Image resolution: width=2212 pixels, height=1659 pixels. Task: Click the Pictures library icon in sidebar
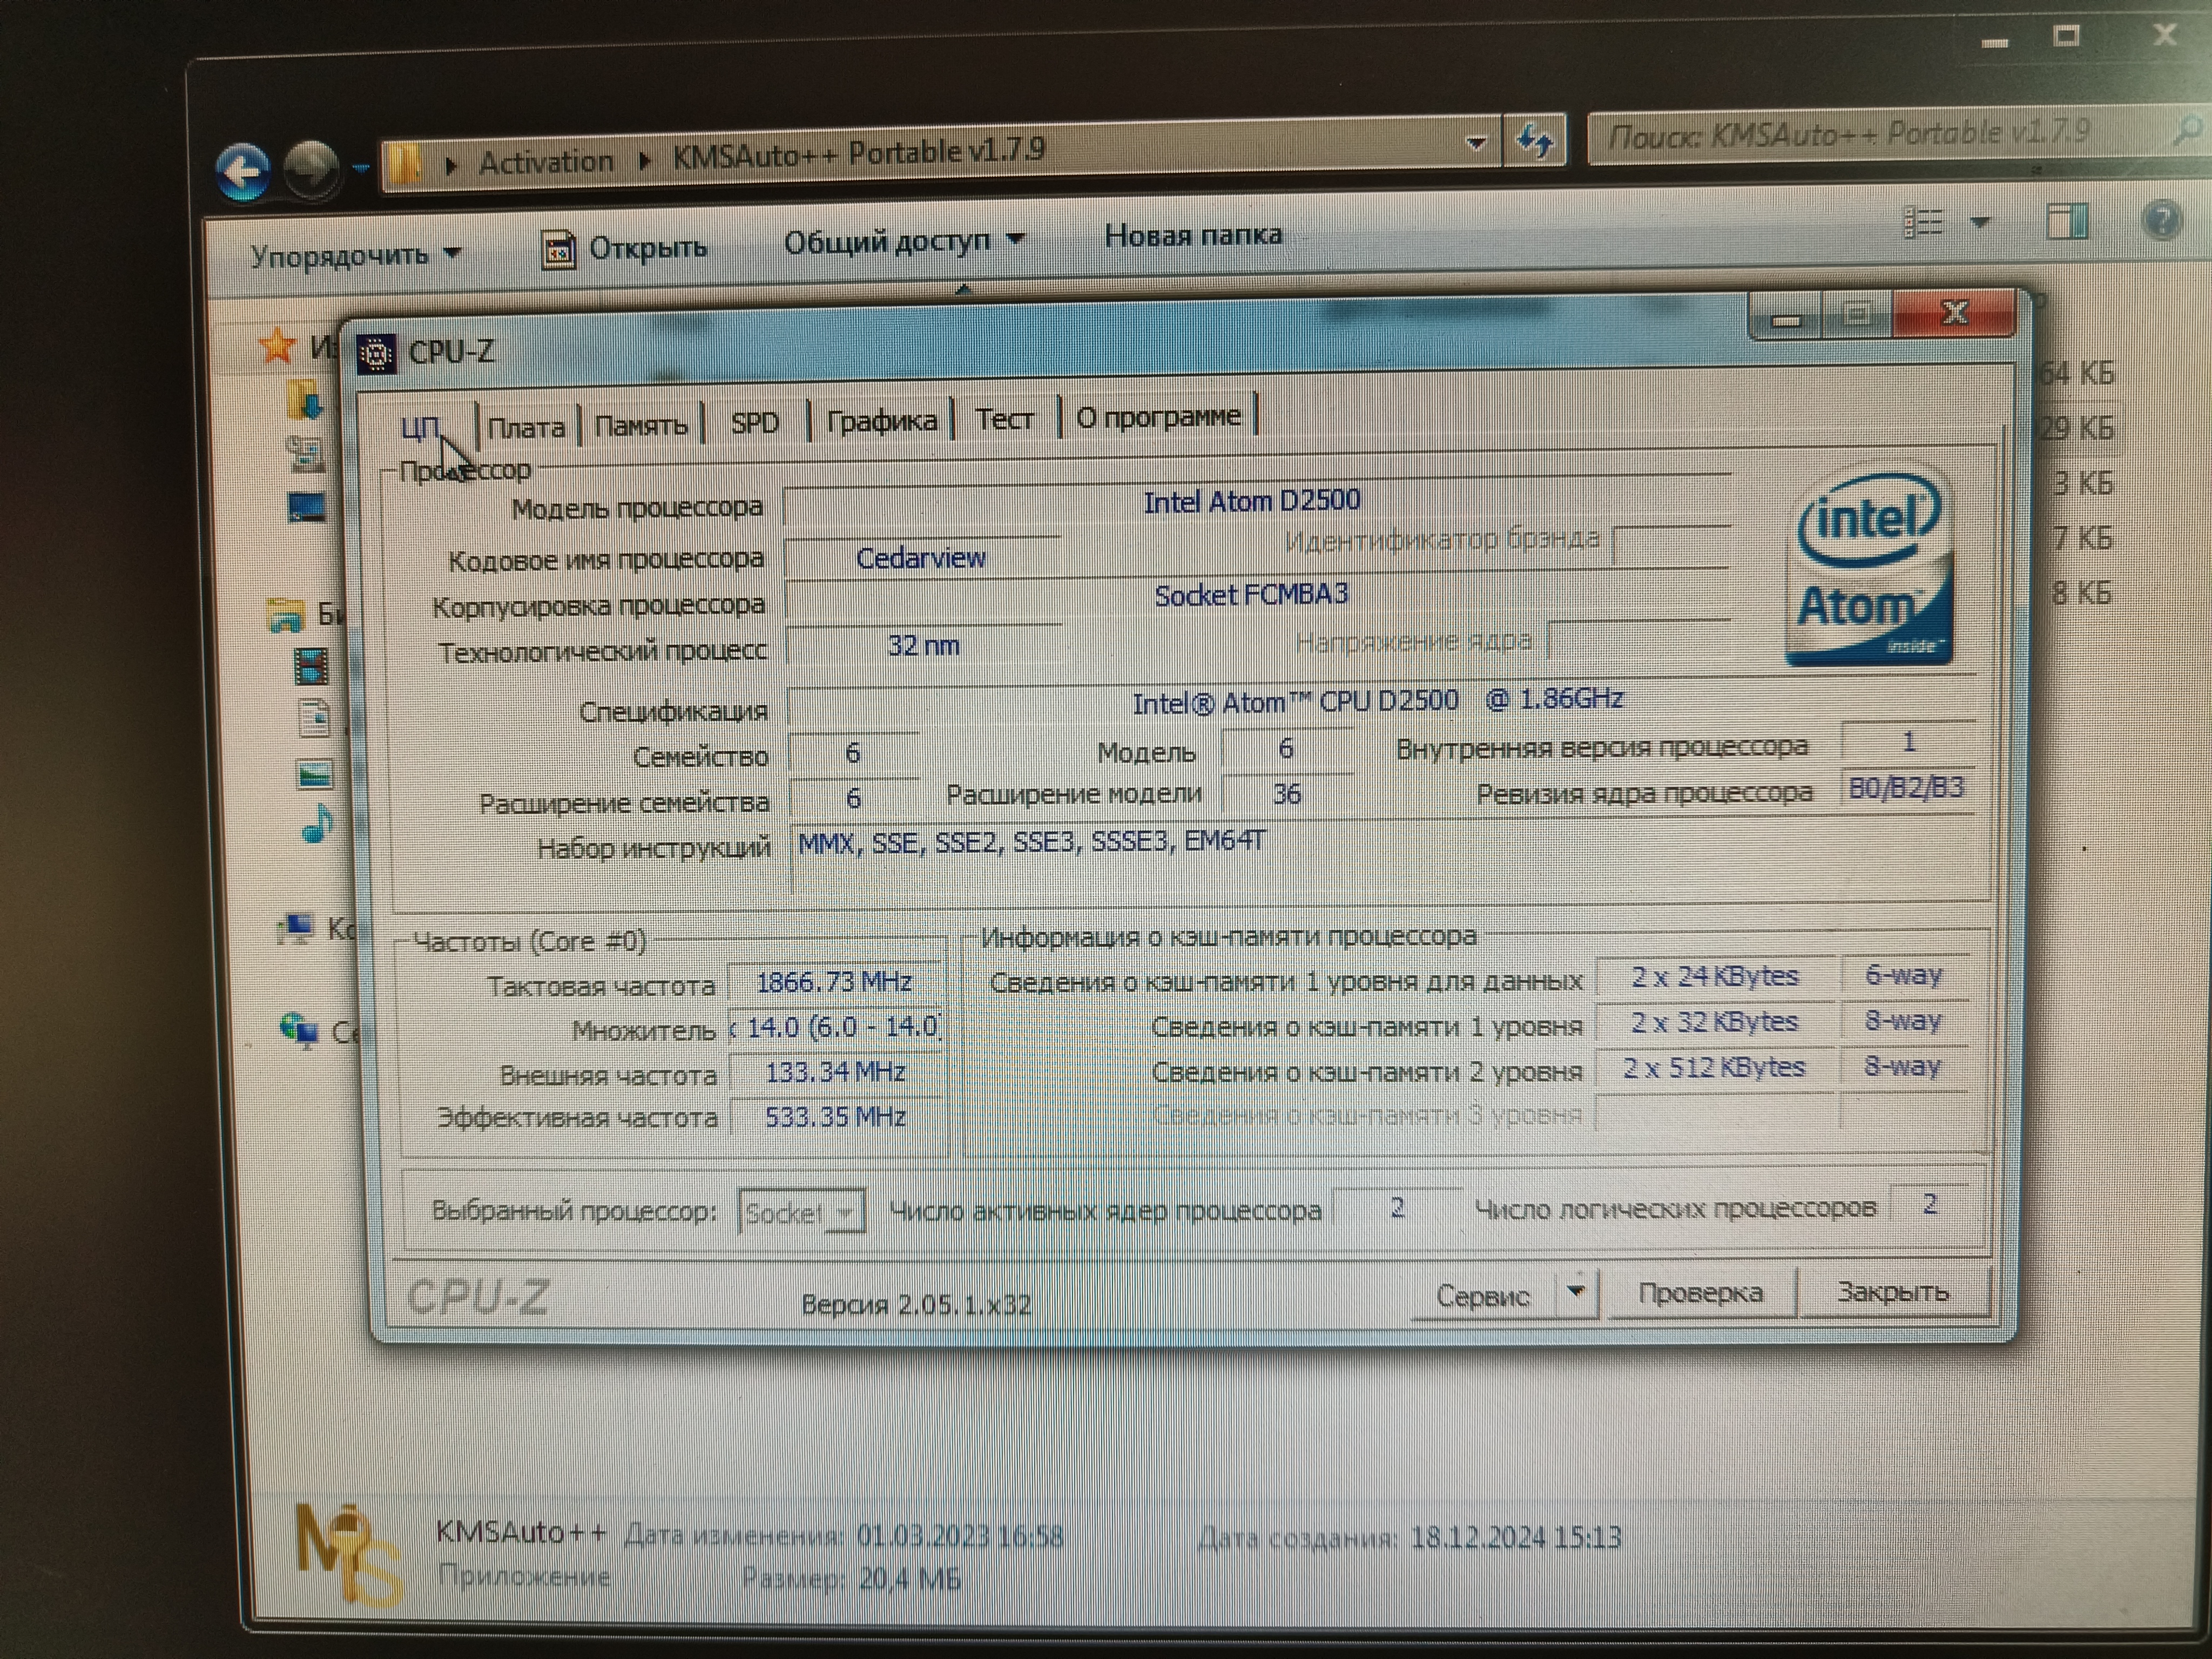point(315,774)
